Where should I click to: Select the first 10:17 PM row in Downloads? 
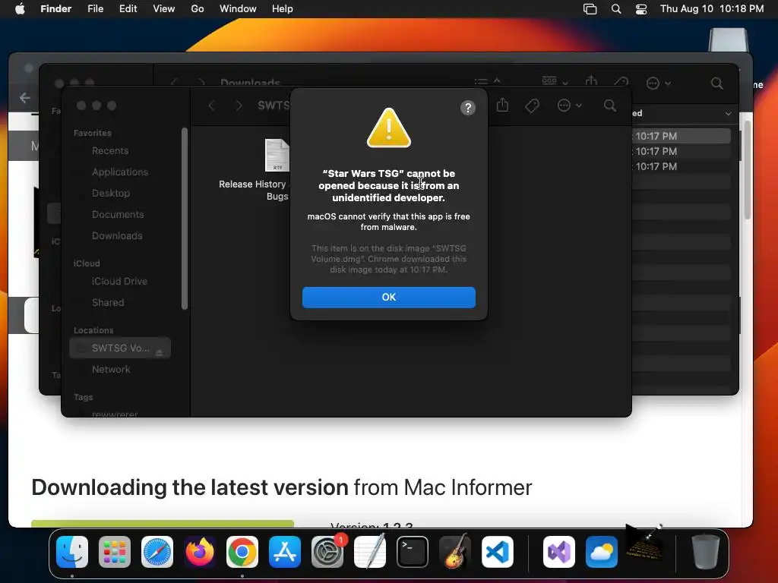click(682, 136)
